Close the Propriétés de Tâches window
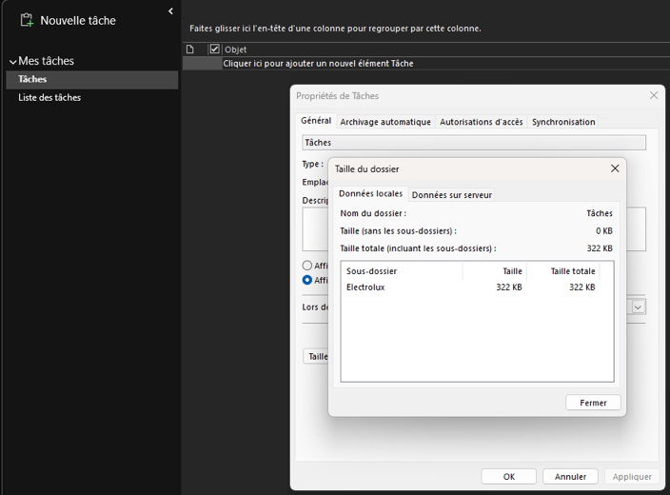670x495 pixels. point(654,95)
